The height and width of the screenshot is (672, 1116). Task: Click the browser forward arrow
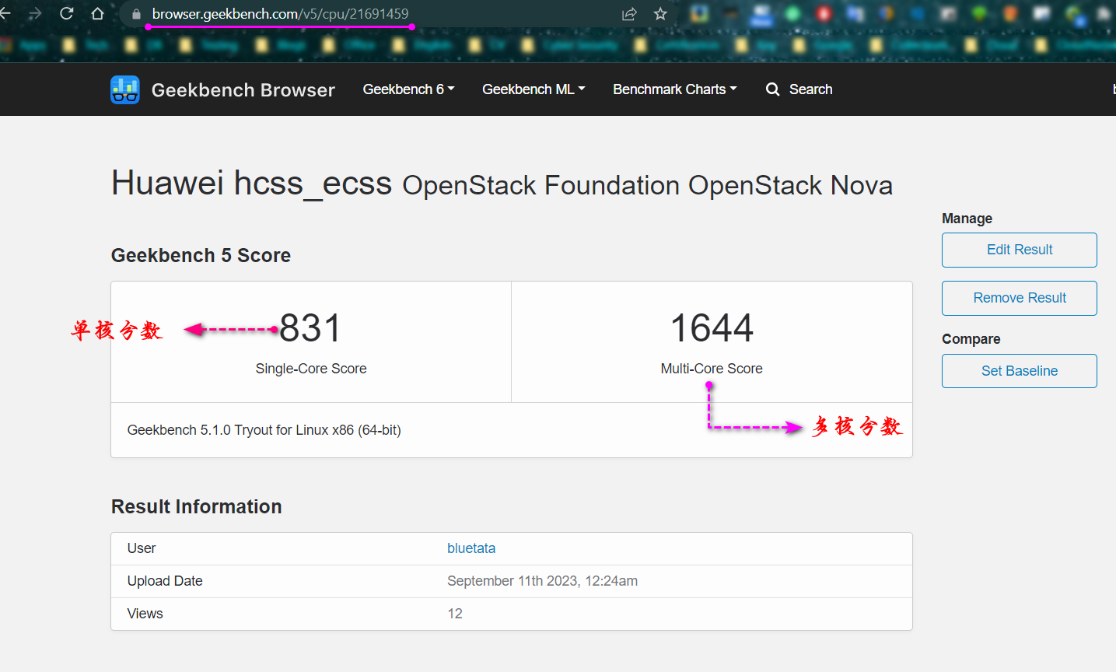tap(35, 13)
